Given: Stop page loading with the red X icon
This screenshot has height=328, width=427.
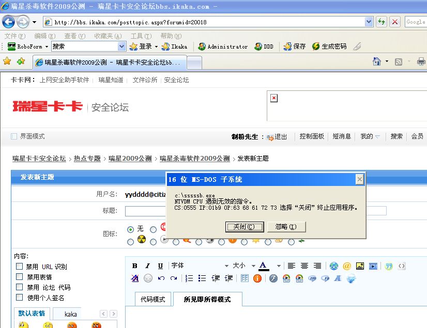Looking at the screenshot, I should click(x=395, y=22).
